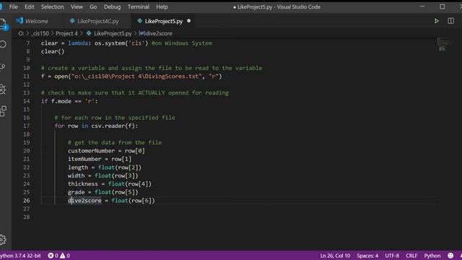The height and width of the screenshot is (260, 462).
Task: Open the View menu
Action: click(x=77, y=6)
